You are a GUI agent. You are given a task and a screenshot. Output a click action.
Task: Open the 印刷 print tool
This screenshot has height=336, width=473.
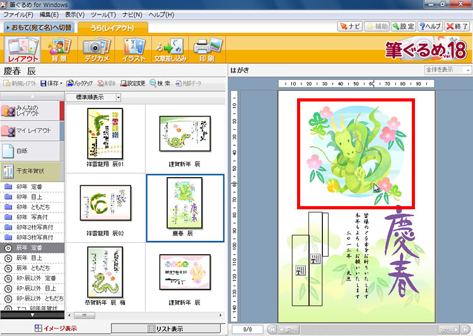pyautogui.click(x=207, y=49)
